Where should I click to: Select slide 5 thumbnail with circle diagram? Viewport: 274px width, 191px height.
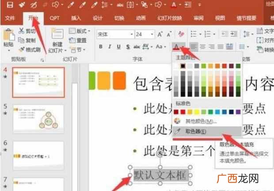38,119
